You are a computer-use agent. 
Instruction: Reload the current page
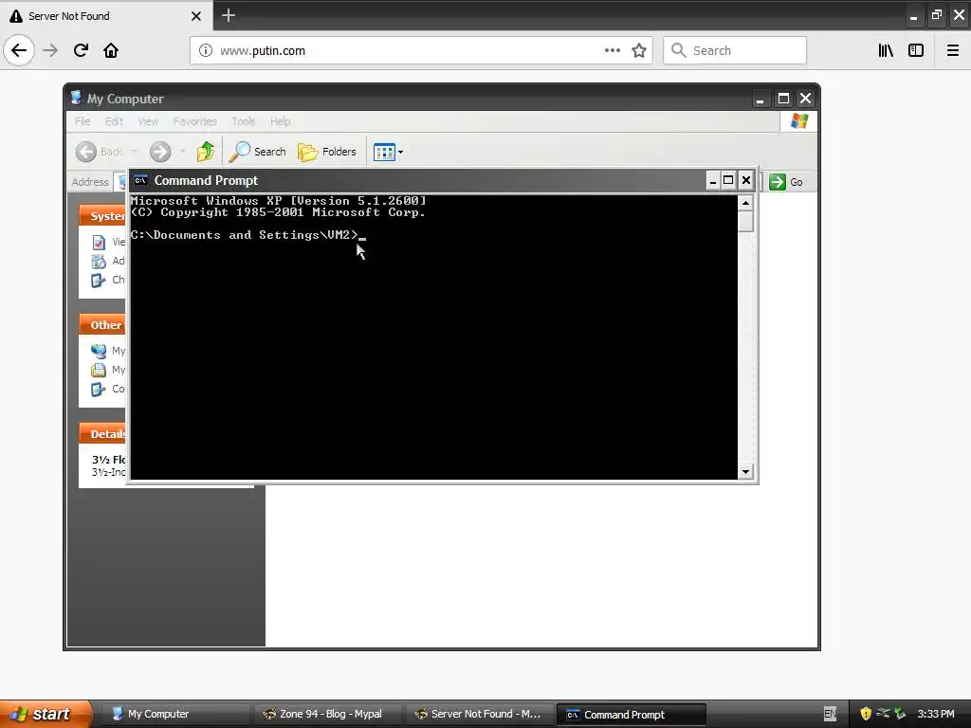[x=81, y=50]
